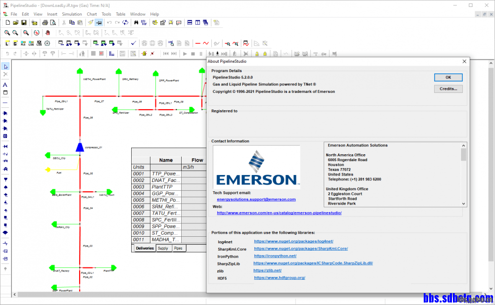Click the Copy icon in the toolbar
Viewport: 495px width, 305px height.
tap(72, 23)
